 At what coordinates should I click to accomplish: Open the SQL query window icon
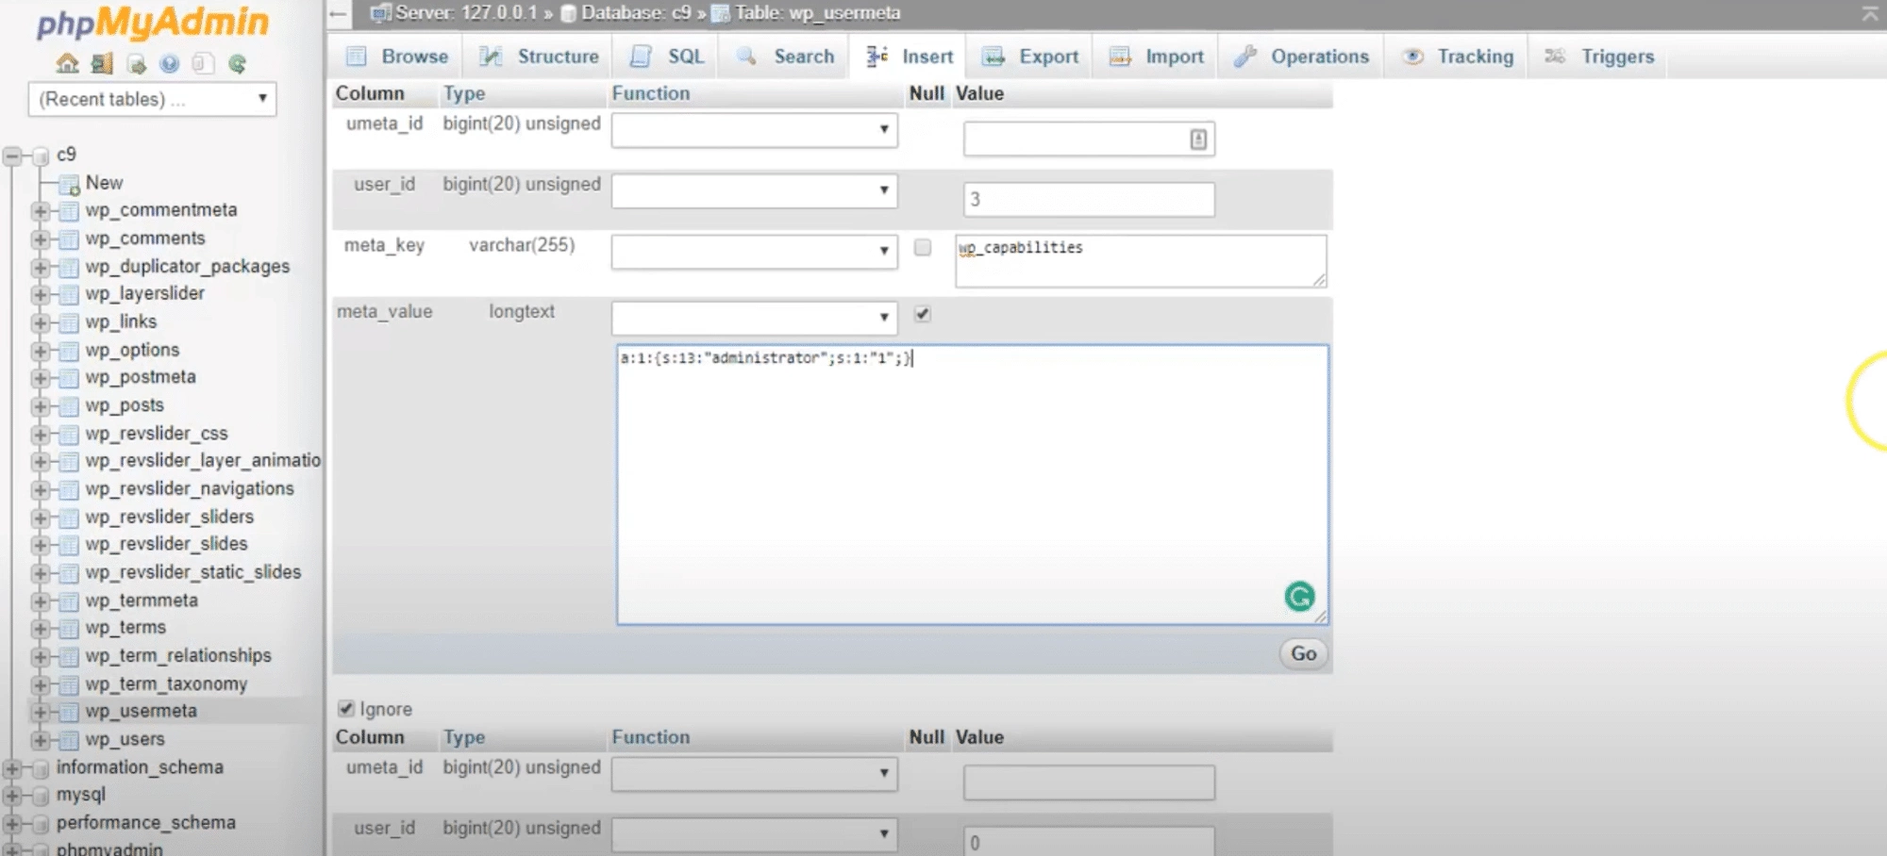[x=135, y=63]
